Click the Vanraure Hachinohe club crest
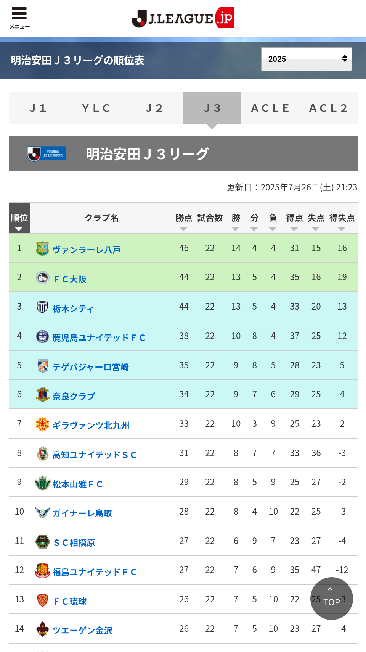The image size is (366, 652). pos(42,249)
